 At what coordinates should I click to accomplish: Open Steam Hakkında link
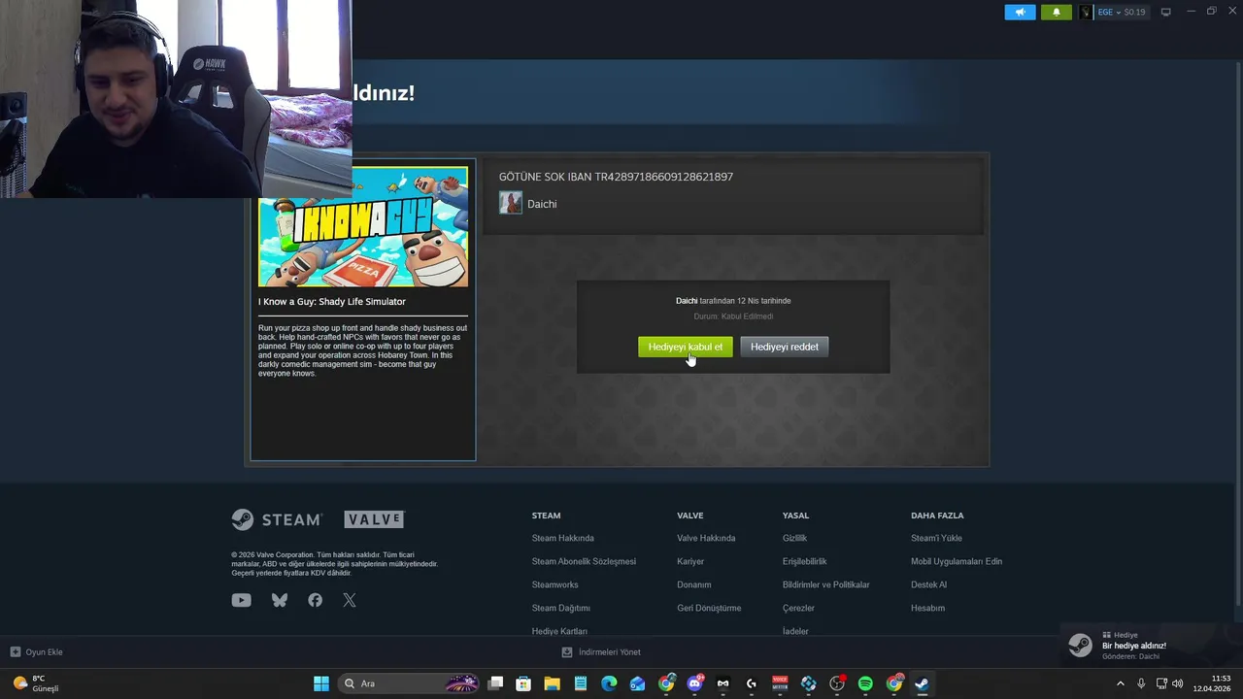click(563, 538)
